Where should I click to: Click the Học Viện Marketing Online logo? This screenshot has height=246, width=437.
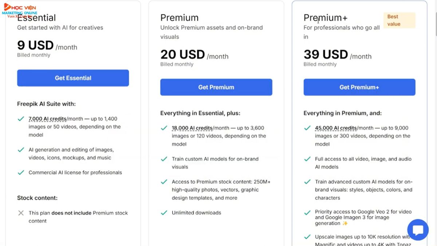click(20, 10)
